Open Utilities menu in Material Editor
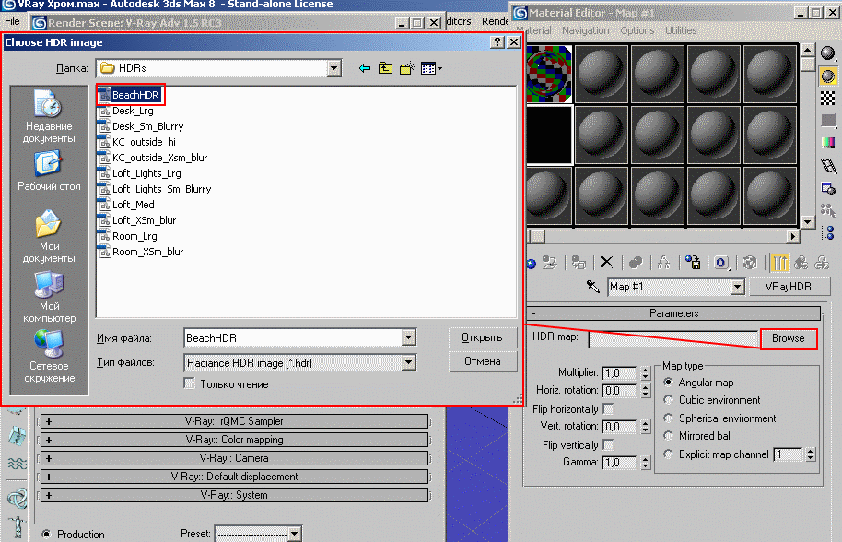 click(681, 30)
